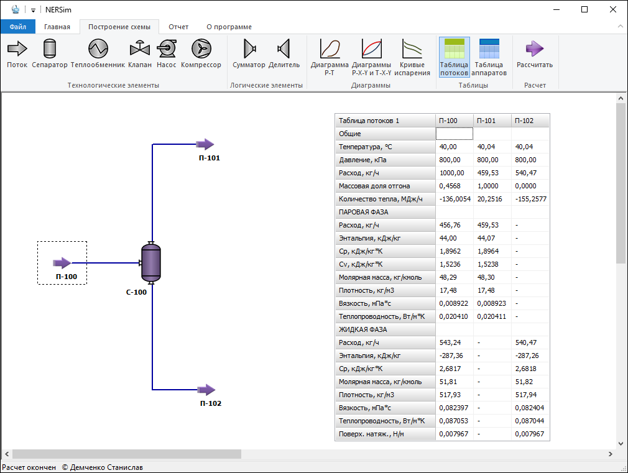Screen dimensions: 628x473
Task: Add a Сепаратор to the scheme
Action: point(50,53)
